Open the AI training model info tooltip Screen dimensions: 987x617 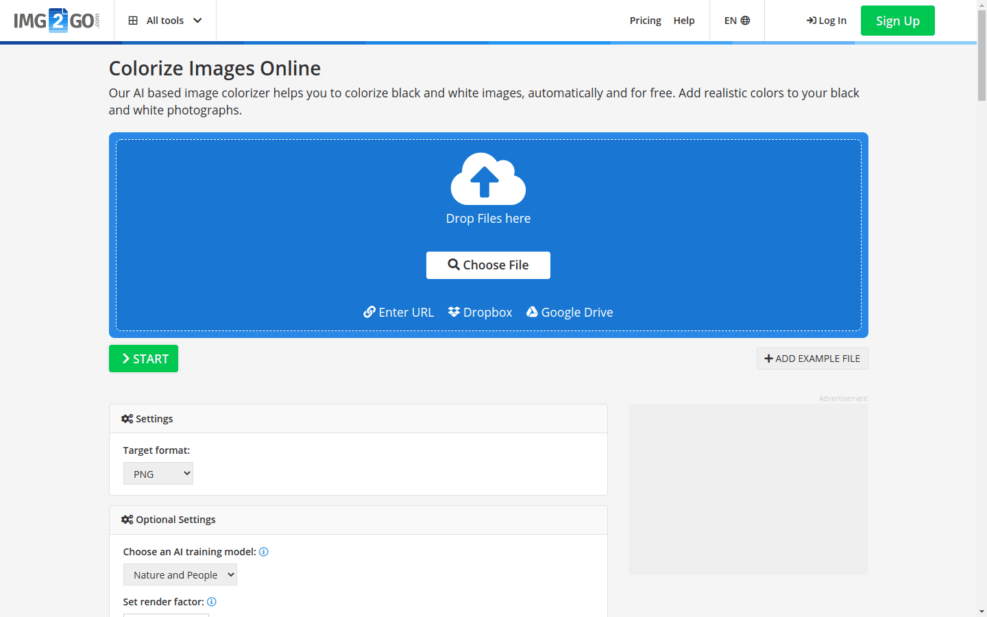pyautogui.click(x=264, y=551)
